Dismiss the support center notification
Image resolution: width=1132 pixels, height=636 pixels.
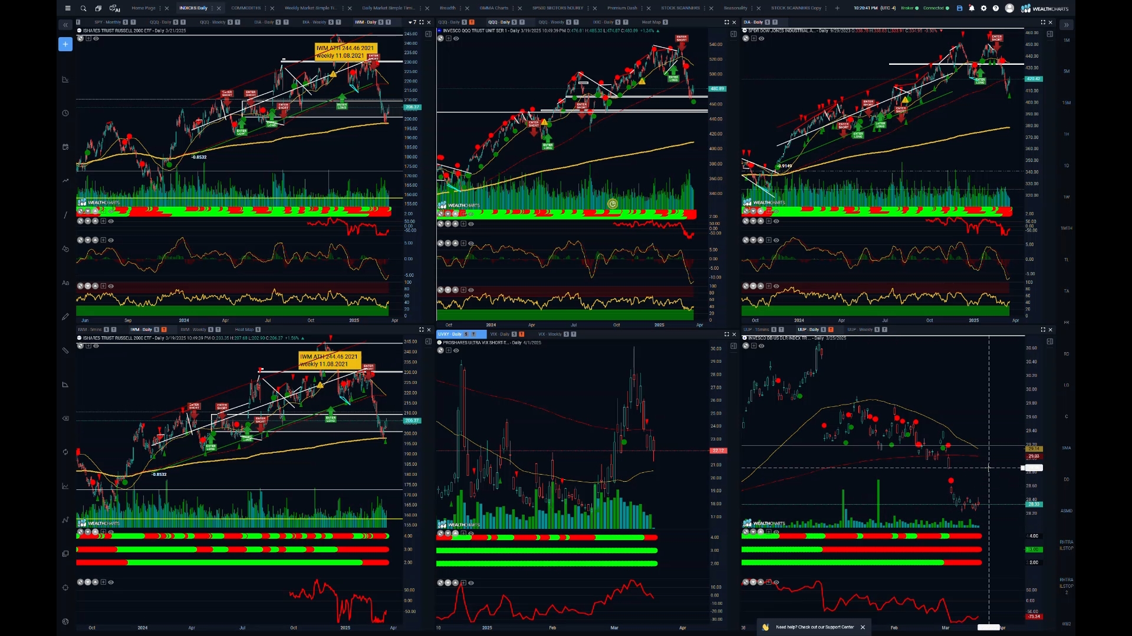[863, 627]
